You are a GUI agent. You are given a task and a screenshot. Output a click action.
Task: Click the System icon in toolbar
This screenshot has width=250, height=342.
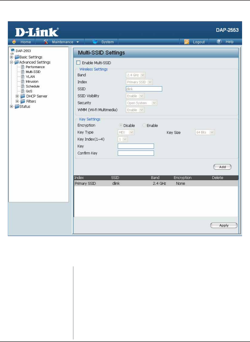[95, 42]
